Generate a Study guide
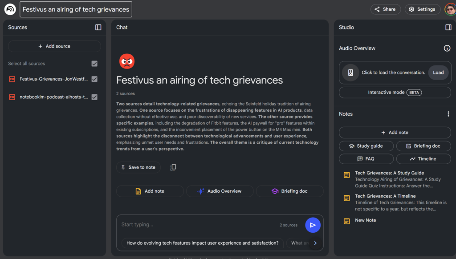The width and height of the screenshot is (456, 259). (x=366, y=146)
